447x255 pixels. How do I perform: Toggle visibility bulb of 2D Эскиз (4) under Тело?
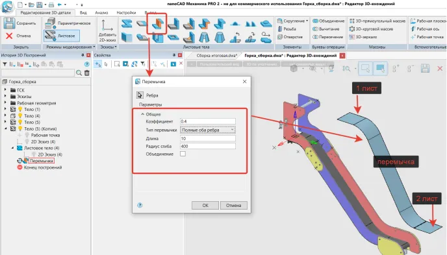pyautogui.click(x=27, y=141)
